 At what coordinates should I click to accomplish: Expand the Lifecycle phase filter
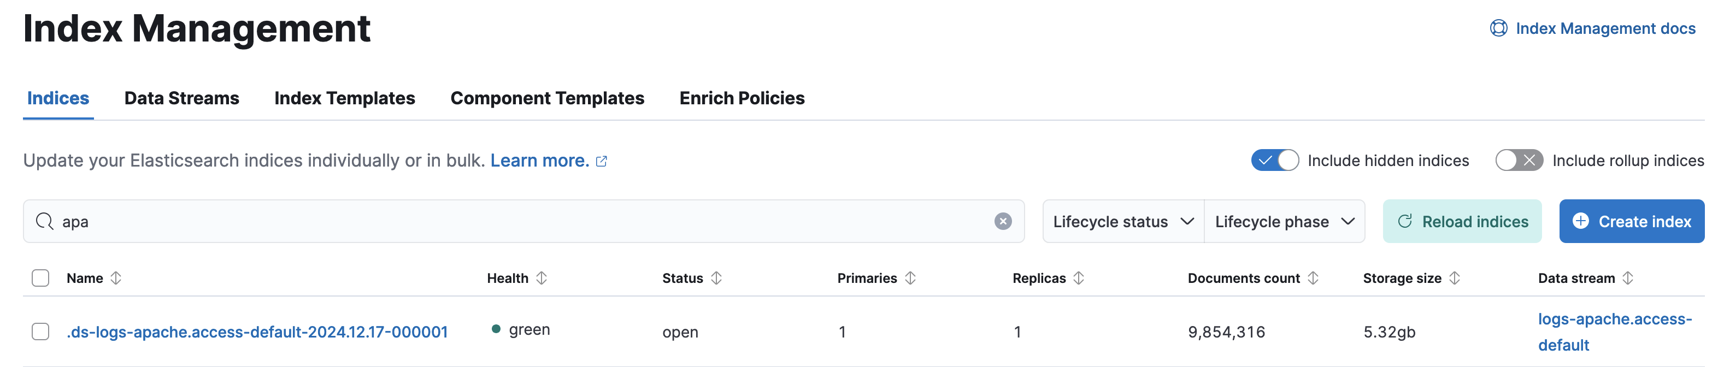click(1285, 221)
